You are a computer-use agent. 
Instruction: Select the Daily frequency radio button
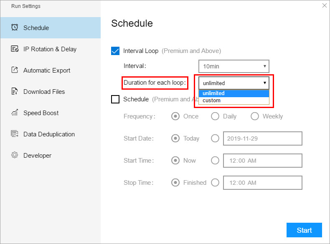pyautogui.click(x=215, y=116)
